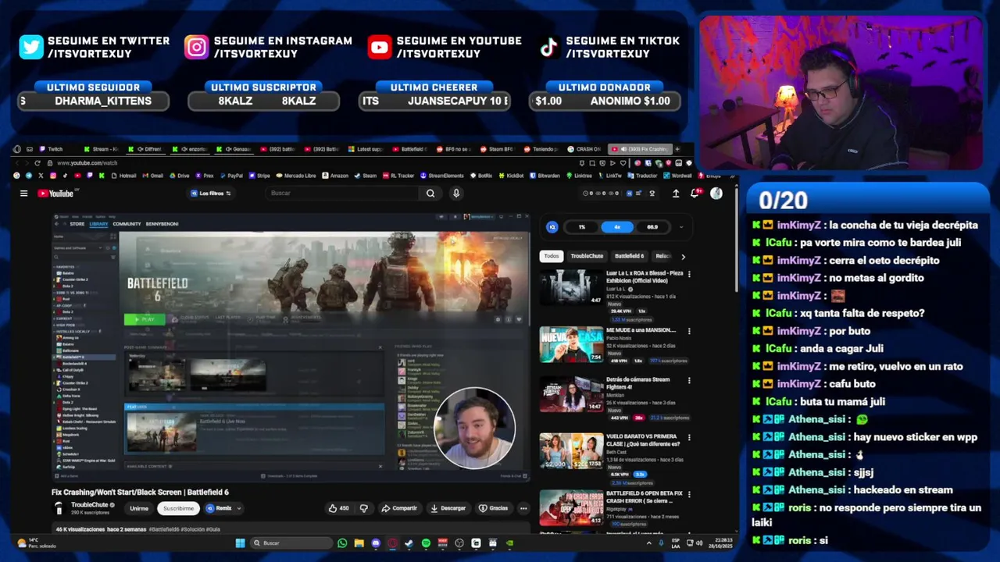This screenshot has height=562, width=1000.
Task: Open options for Detrás de cámaras video
Action: [x=689, y=381]
